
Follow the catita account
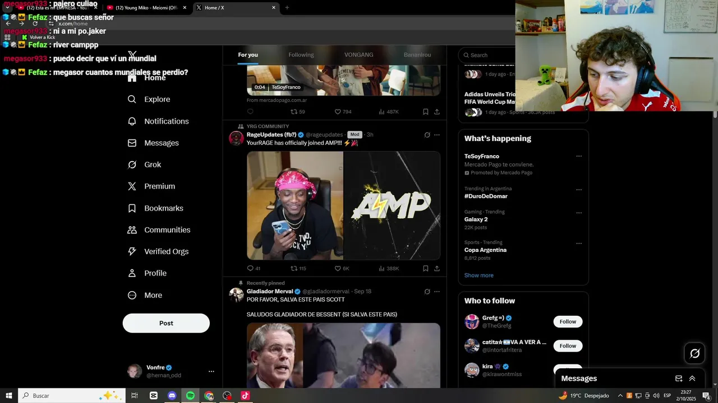[x=568, y=346]
